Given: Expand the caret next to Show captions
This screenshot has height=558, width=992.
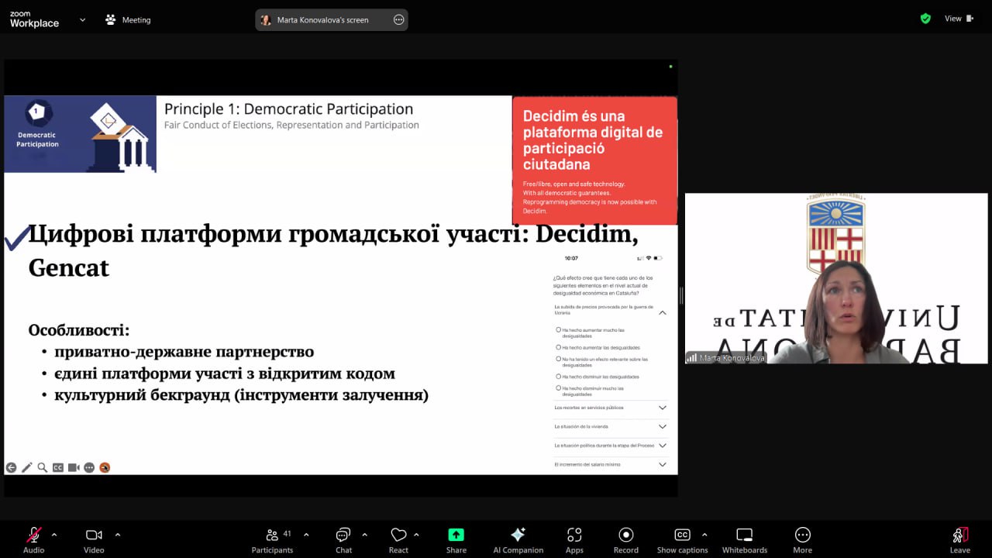Looking at the screenshot, I should [704, 535].
